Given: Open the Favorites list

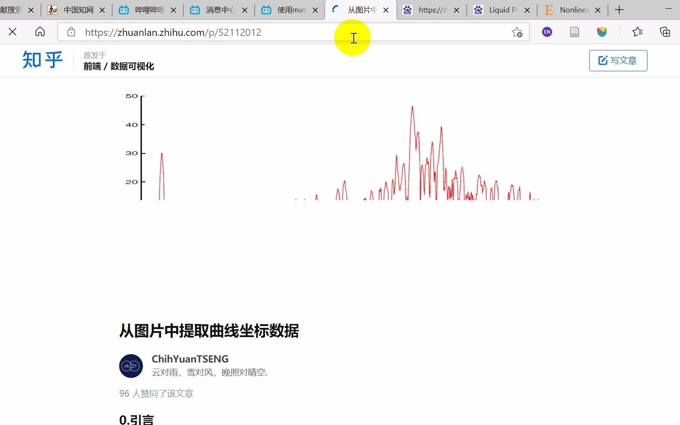Looking at the screenshot, I should pyautogui.click(x=637, y=32).
